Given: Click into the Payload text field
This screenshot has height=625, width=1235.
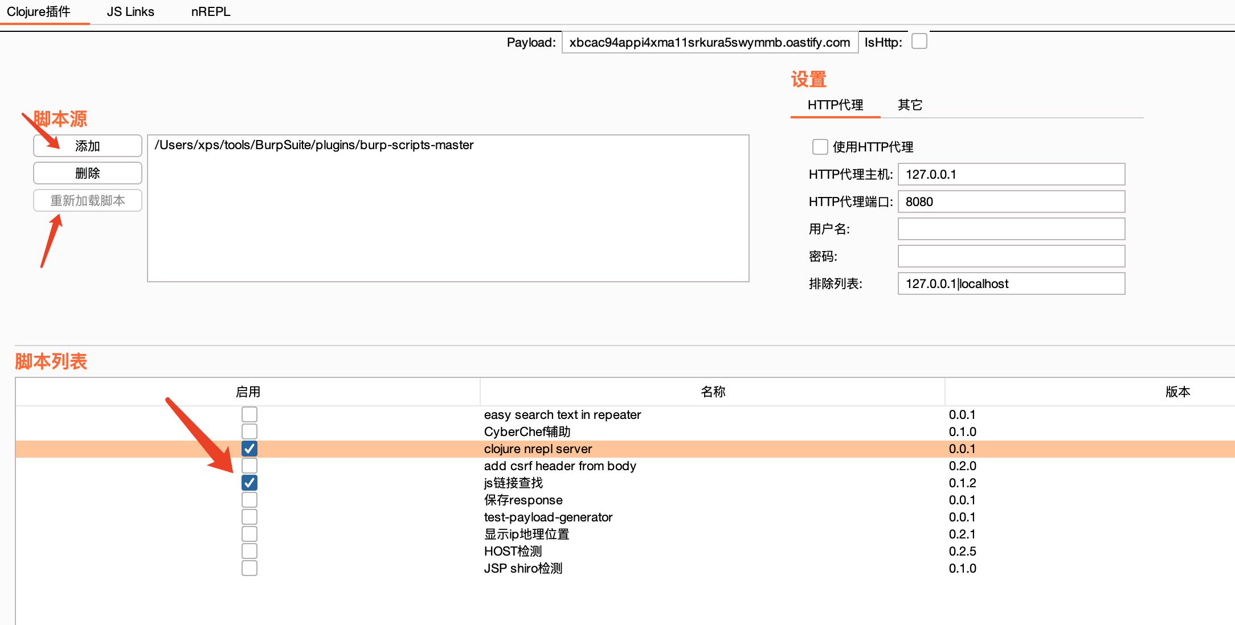Looking at the screenshot, I should [x=709, y=43].
